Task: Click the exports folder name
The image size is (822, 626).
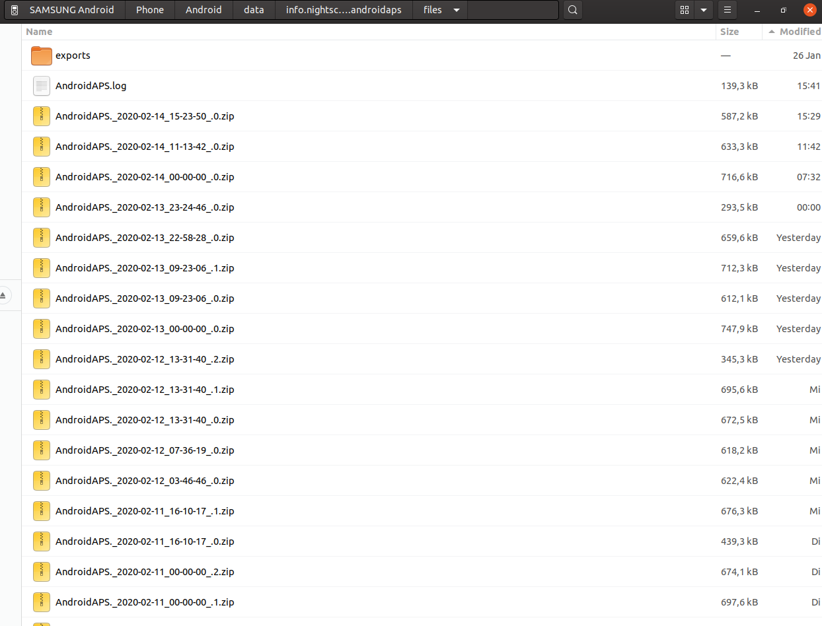Action: pos(73,55)
